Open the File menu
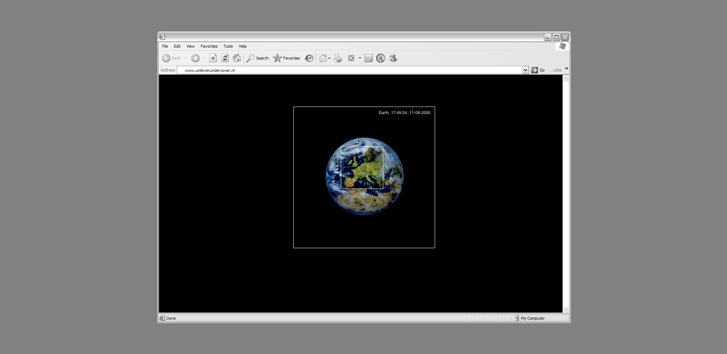 [165, 46]
